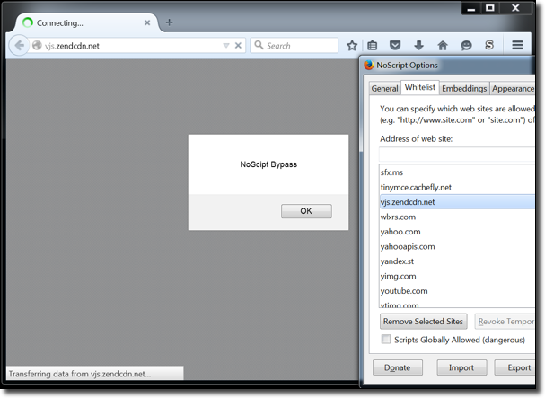545x398 pixels.
Task: Open the Firefox hamburger menu
Action: point(517,45)
